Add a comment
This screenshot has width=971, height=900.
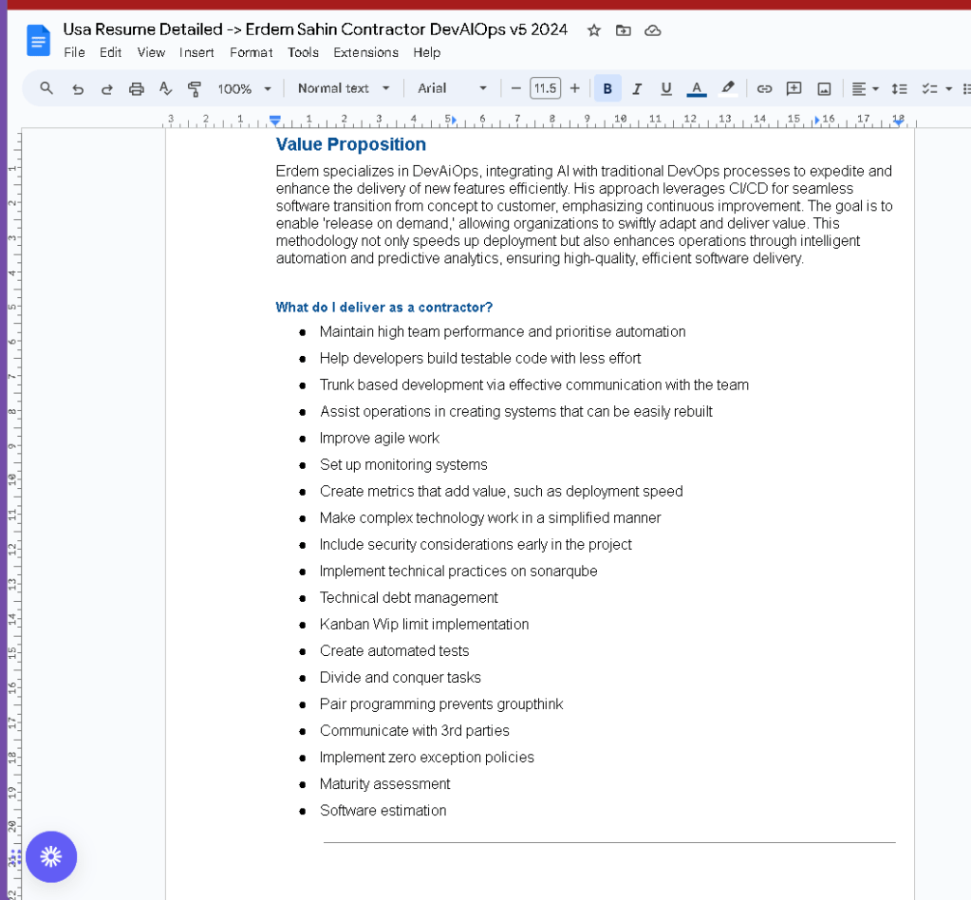(x=794, y=88)
